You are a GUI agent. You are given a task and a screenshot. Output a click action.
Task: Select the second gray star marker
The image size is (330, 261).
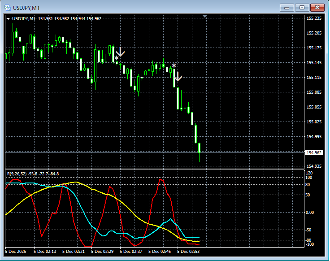pos(174,66)
